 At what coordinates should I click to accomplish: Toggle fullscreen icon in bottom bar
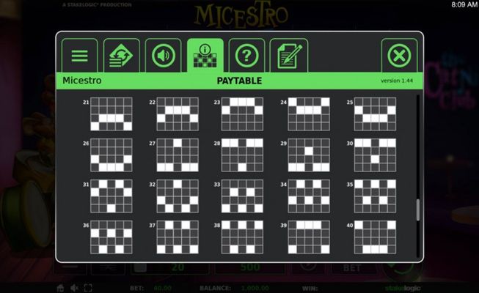[88, 288]
